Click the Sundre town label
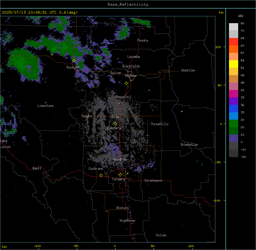 tap(87, 116)
